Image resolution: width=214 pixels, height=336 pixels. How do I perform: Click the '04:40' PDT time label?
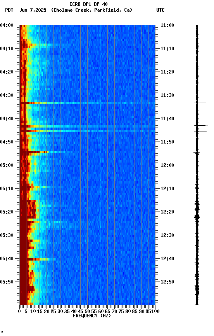tap(7, 119)
